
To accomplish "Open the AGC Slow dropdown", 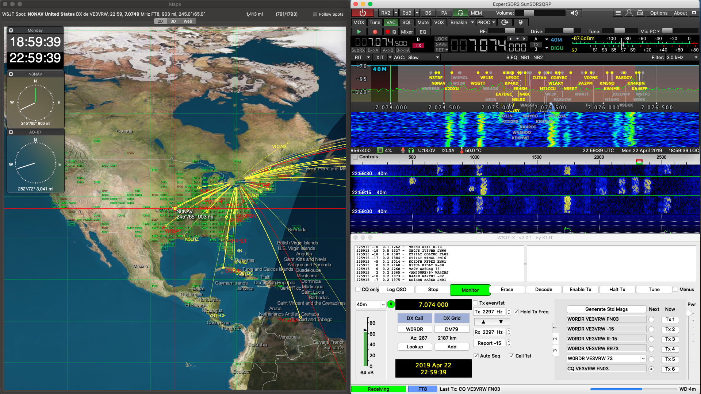I will click(x=424, y=57).
